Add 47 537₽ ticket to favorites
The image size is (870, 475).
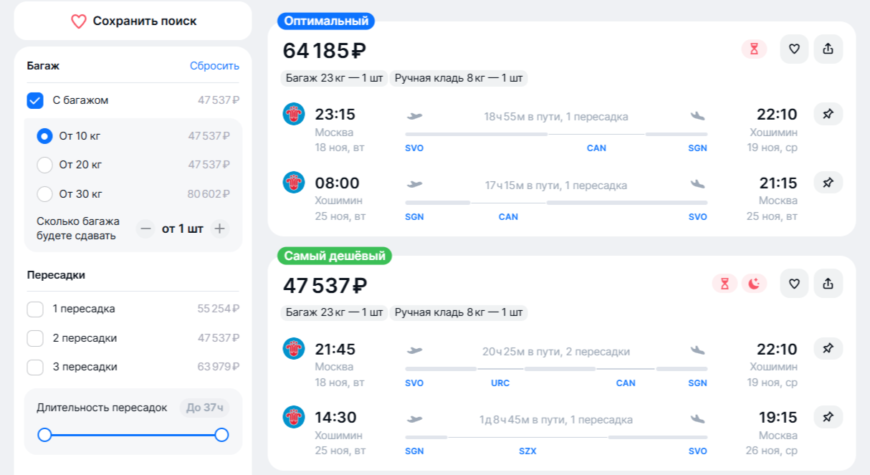[794, 284]
